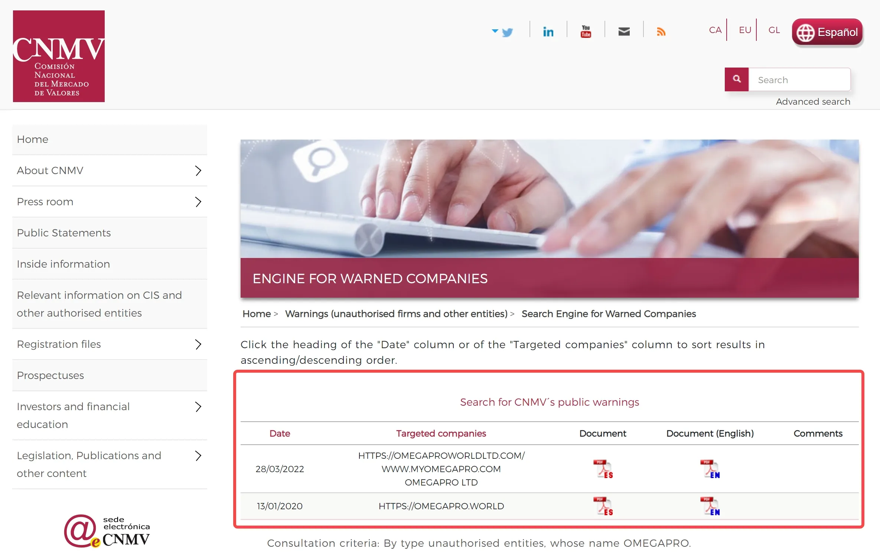Viewport: 880px width, 559px height.
Task: Open English PDF for 13/01/2020 warning
Action: 710,506
